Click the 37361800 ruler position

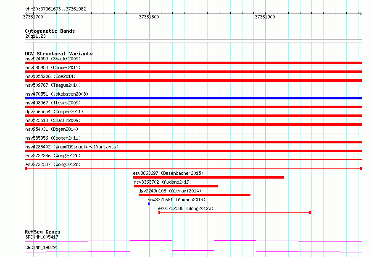[x=149, y=17]
